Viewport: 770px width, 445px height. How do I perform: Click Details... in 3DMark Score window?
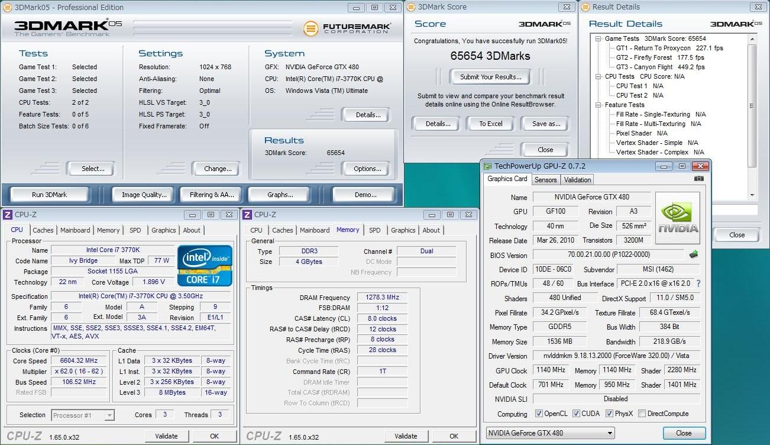click(x=438, y=124)
